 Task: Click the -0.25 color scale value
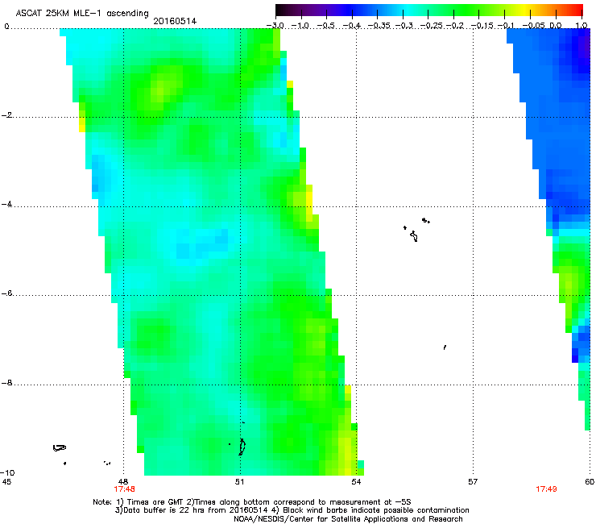[x=432, y=26]
